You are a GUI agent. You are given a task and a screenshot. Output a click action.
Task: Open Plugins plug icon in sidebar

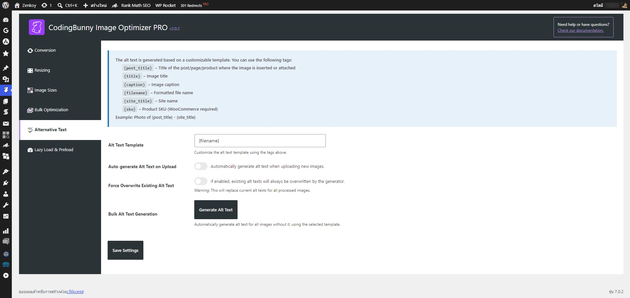pyautogui.click(x=6, y=183)
